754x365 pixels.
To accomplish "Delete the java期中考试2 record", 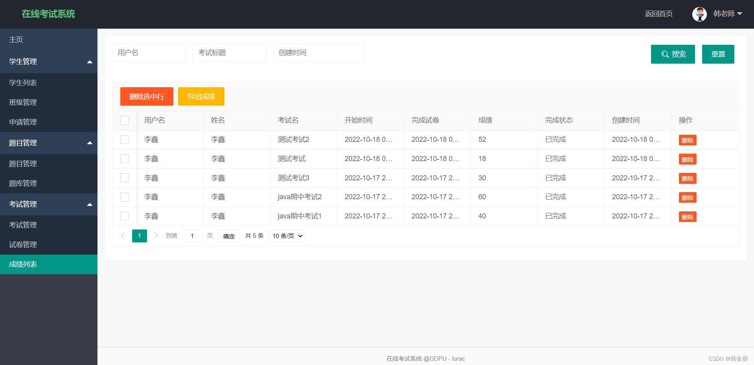I will (688, 198).
